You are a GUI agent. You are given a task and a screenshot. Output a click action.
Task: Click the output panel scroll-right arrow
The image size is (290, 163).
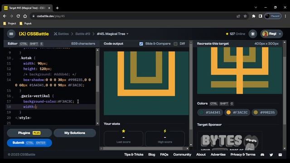coord(187,149)
